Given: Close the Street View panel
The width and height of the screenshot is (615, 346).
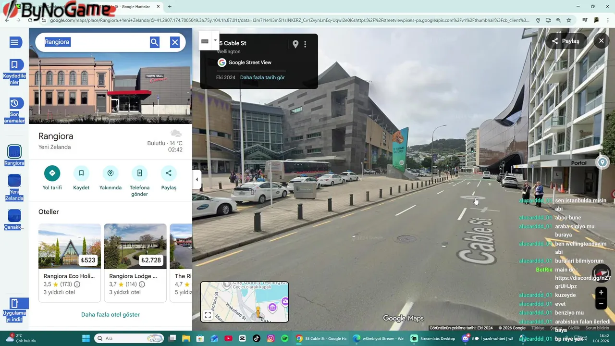Looking at the screenshot, I should (x=601, y=41).
